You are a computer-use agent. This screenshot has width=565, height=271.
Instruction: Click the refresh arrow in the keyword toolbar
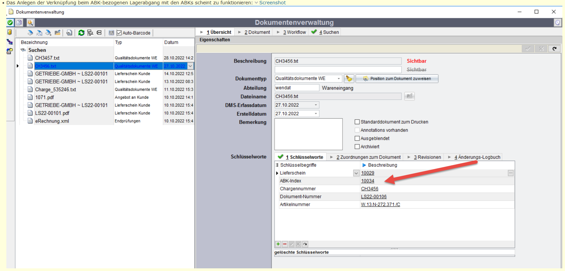(x=305, y=244)
